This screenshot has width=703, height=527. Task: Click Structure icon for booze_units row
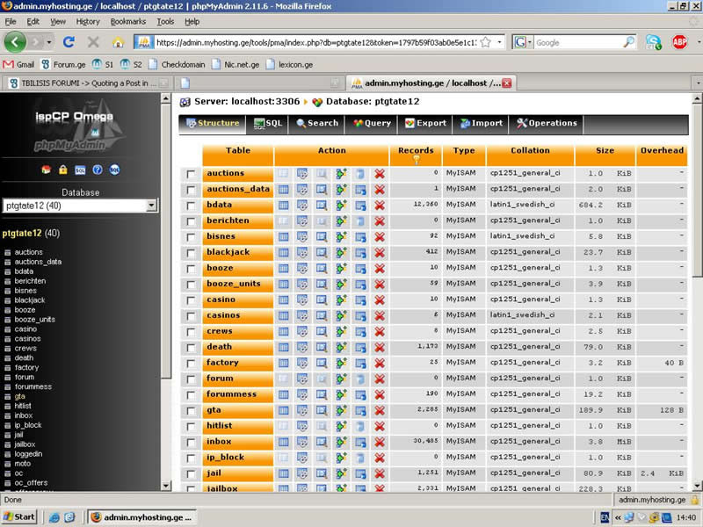302,284
